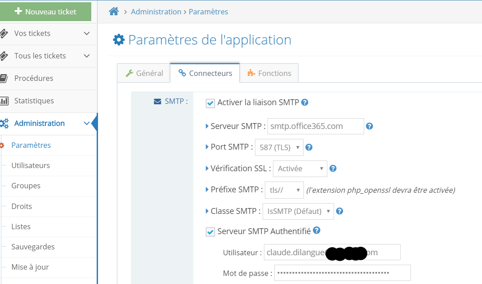The height and width of the screenshot is (284, 482).
Task: Click the puzzle piece icon on Fonctions tab
Action: pyautogui.click(x=251, y=73)
